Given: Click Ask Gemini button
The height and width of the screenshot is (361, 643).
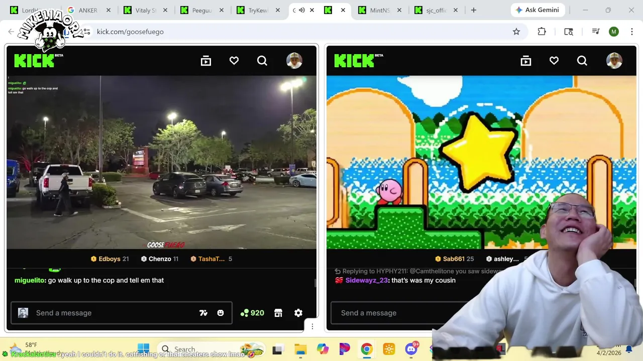Looking at the screenshot, I should pos(539,10).
